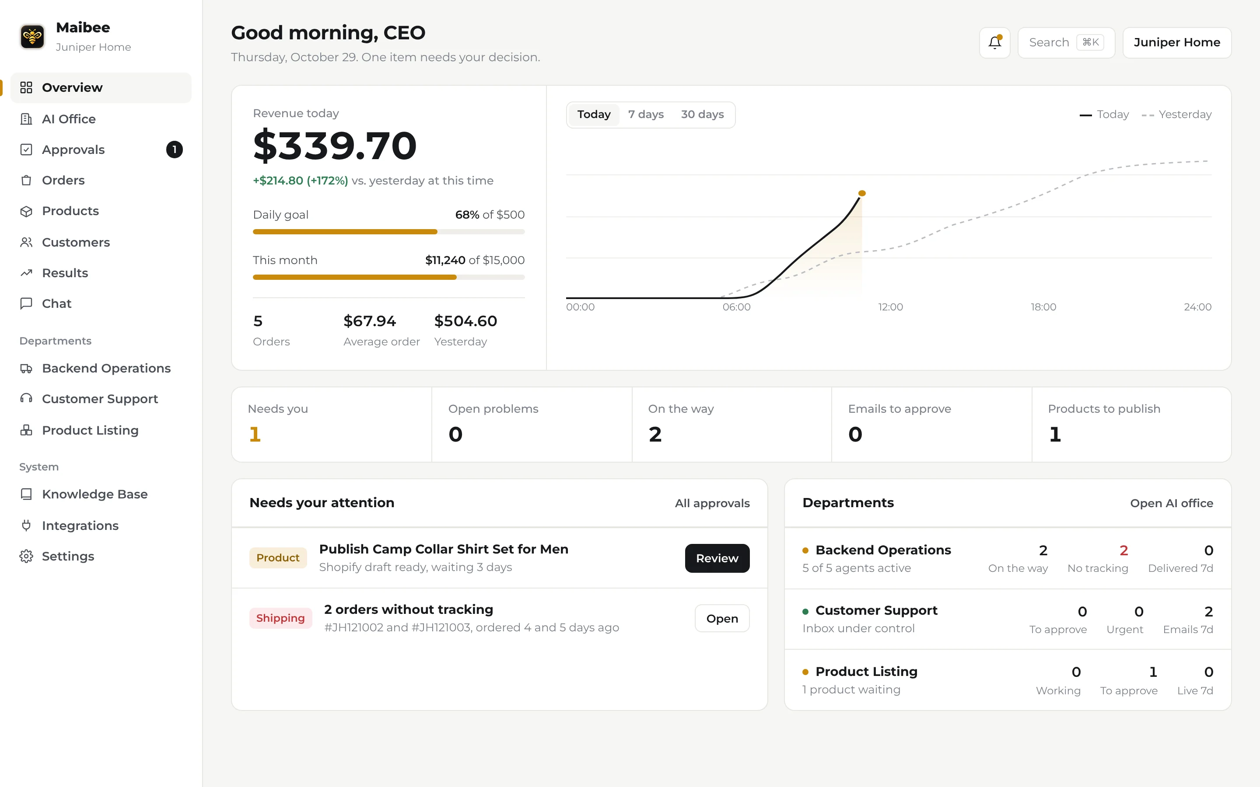Click the Settings gear icon
The width and height of the screenshot is (1260, 787).
[26, 556]
